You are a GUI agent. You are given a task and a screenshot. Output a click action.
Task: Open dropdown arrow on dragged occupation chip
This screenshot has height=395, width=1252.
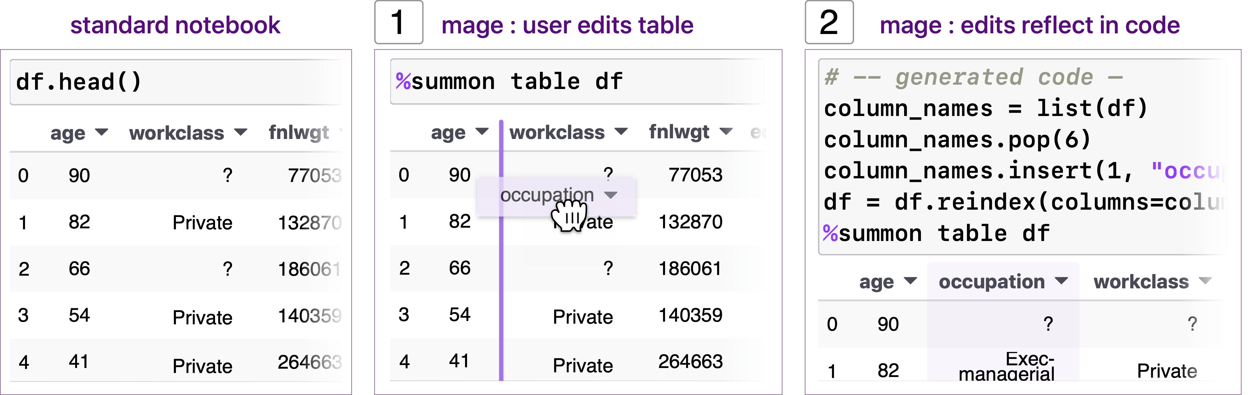coord(610,195)
